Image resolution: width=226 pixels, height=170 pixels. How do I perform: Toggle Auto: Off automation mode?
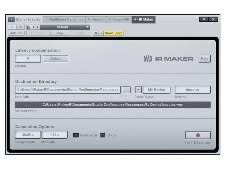(16, 33)
